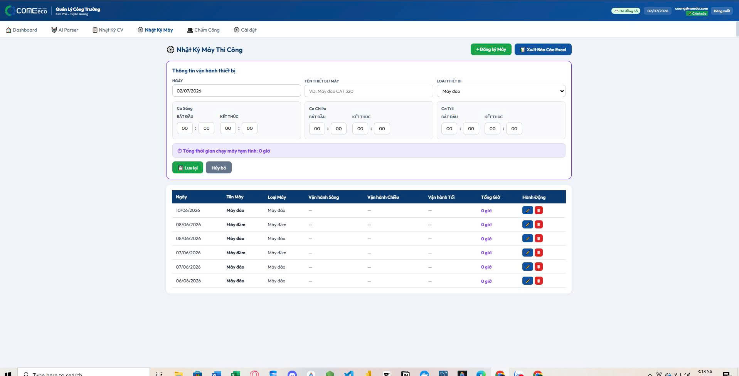
Task: Delete the 06/06/2026 Máy đào entry
Action: 539,281
